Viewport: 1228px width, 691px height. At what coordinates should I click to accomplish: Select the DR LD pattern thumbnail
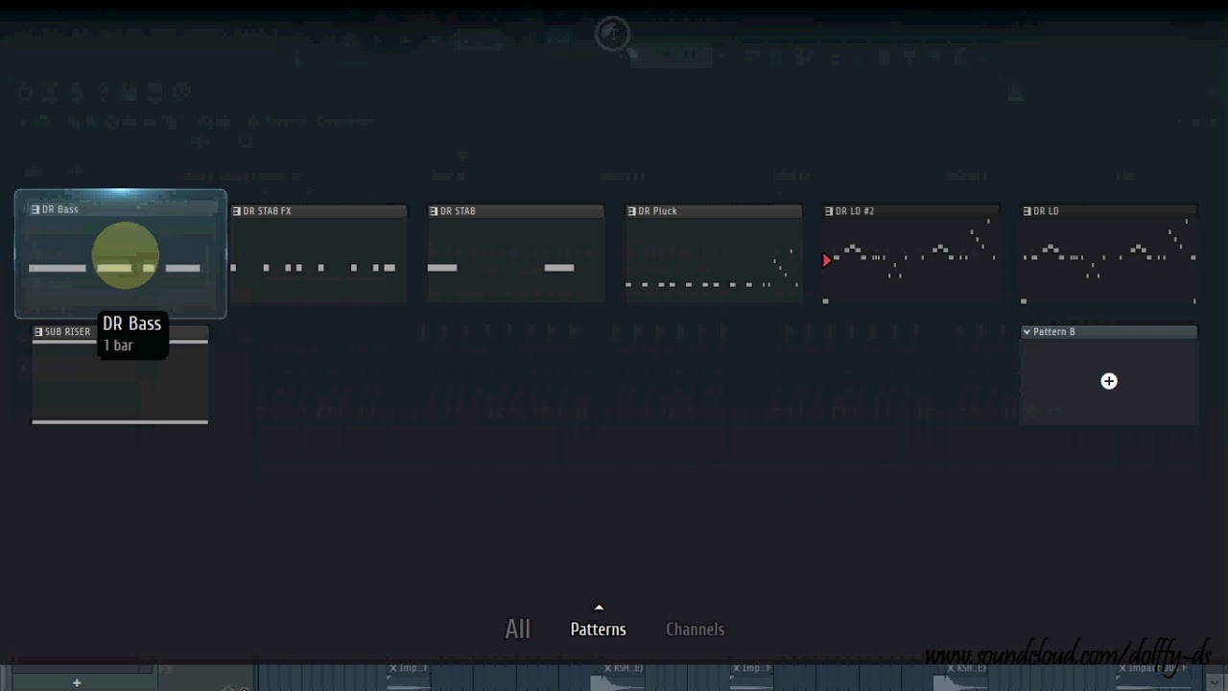point(1109,254)
